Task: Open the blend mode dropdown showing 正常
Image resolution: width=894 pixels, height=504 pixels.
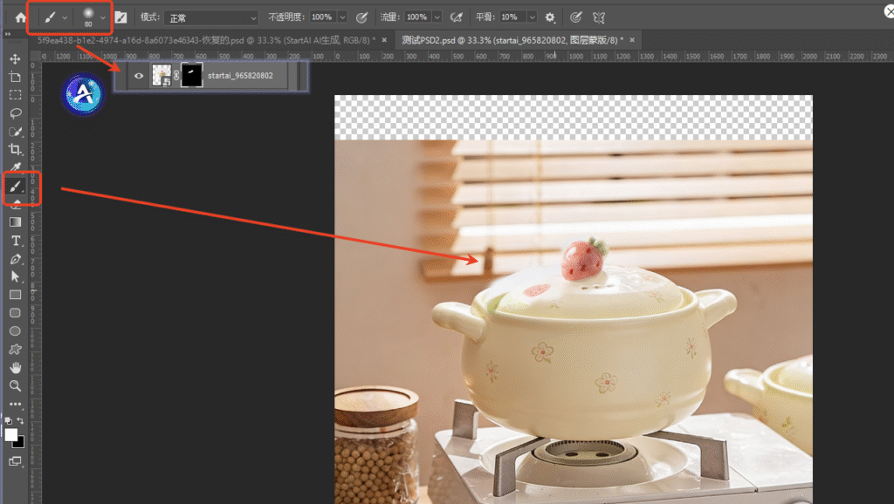Action: coord(210,17)
